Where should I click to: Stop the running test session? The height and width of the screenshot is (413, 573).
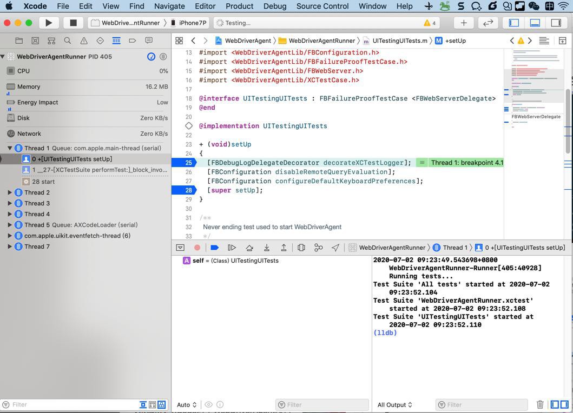pyautogui.click(x=73, y=23)
